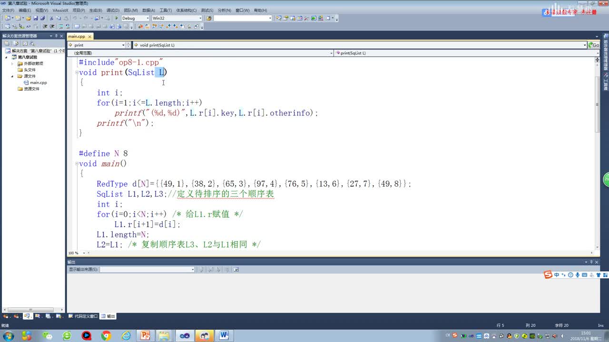609x342 pixels.
Task: Click the Sogou input method S icon
Action: [x=548, y=275]
